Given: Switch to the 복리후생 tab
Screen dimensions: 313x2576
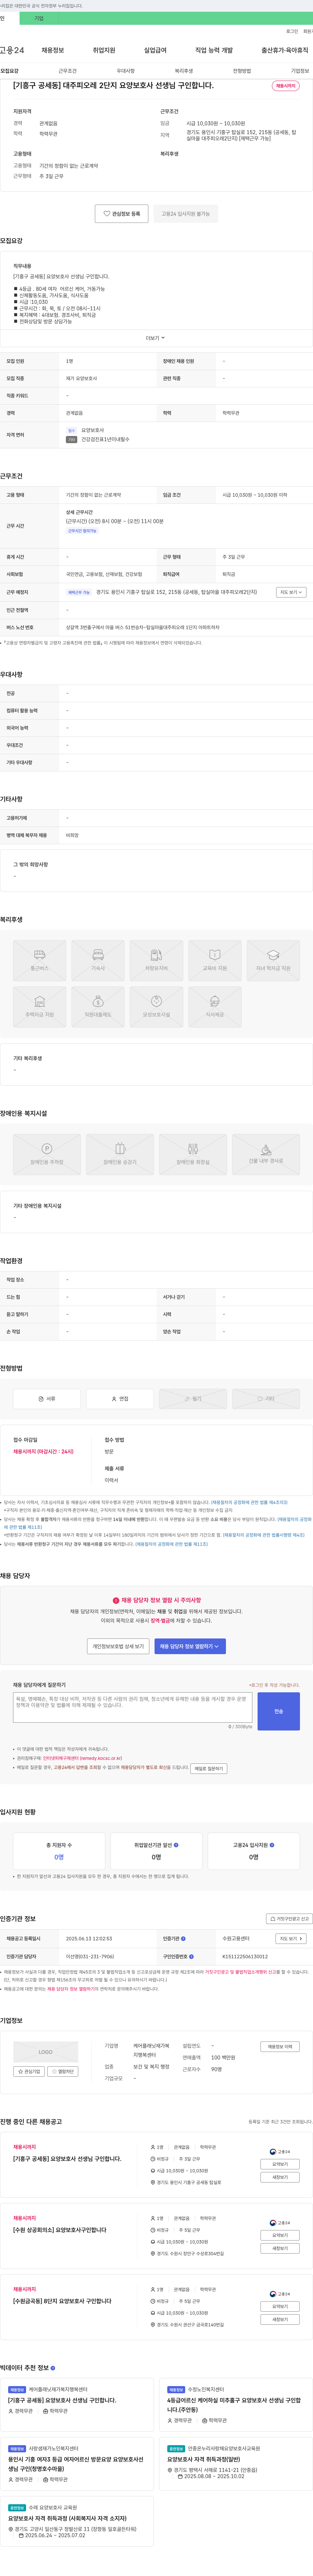Looking at the screenshot, I should click(184, 71).
